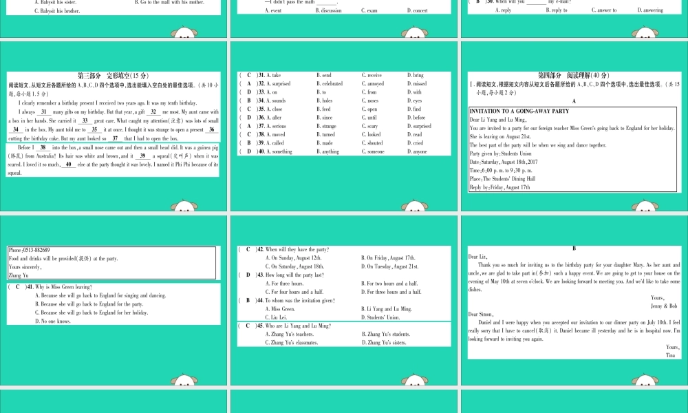This screenshot has height=413, width=688.
Task: Select answer 'C. On Saturday, August 18th.'
Action: point(295,266)
